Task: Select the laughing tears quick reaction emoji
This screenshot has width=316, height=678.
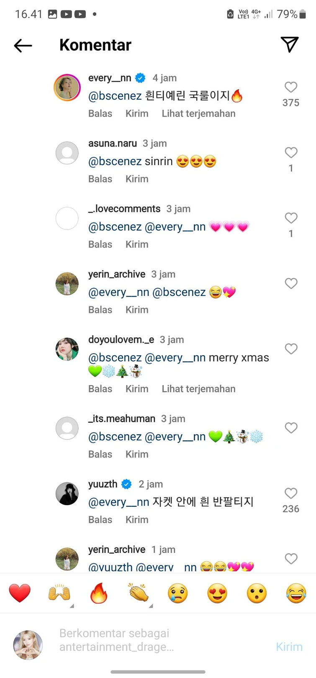Action: 295,593
